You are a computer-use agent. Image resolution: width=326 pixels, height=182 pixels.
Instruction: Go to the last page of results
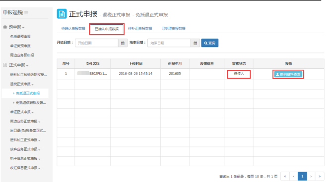(x=320, y=176)
